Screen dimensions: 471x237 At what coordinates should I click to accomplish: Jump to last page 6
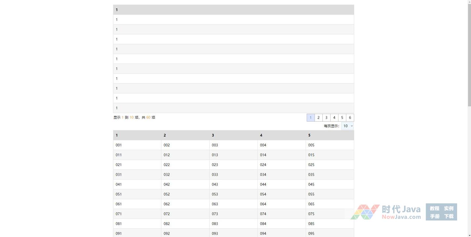[350, 118]
